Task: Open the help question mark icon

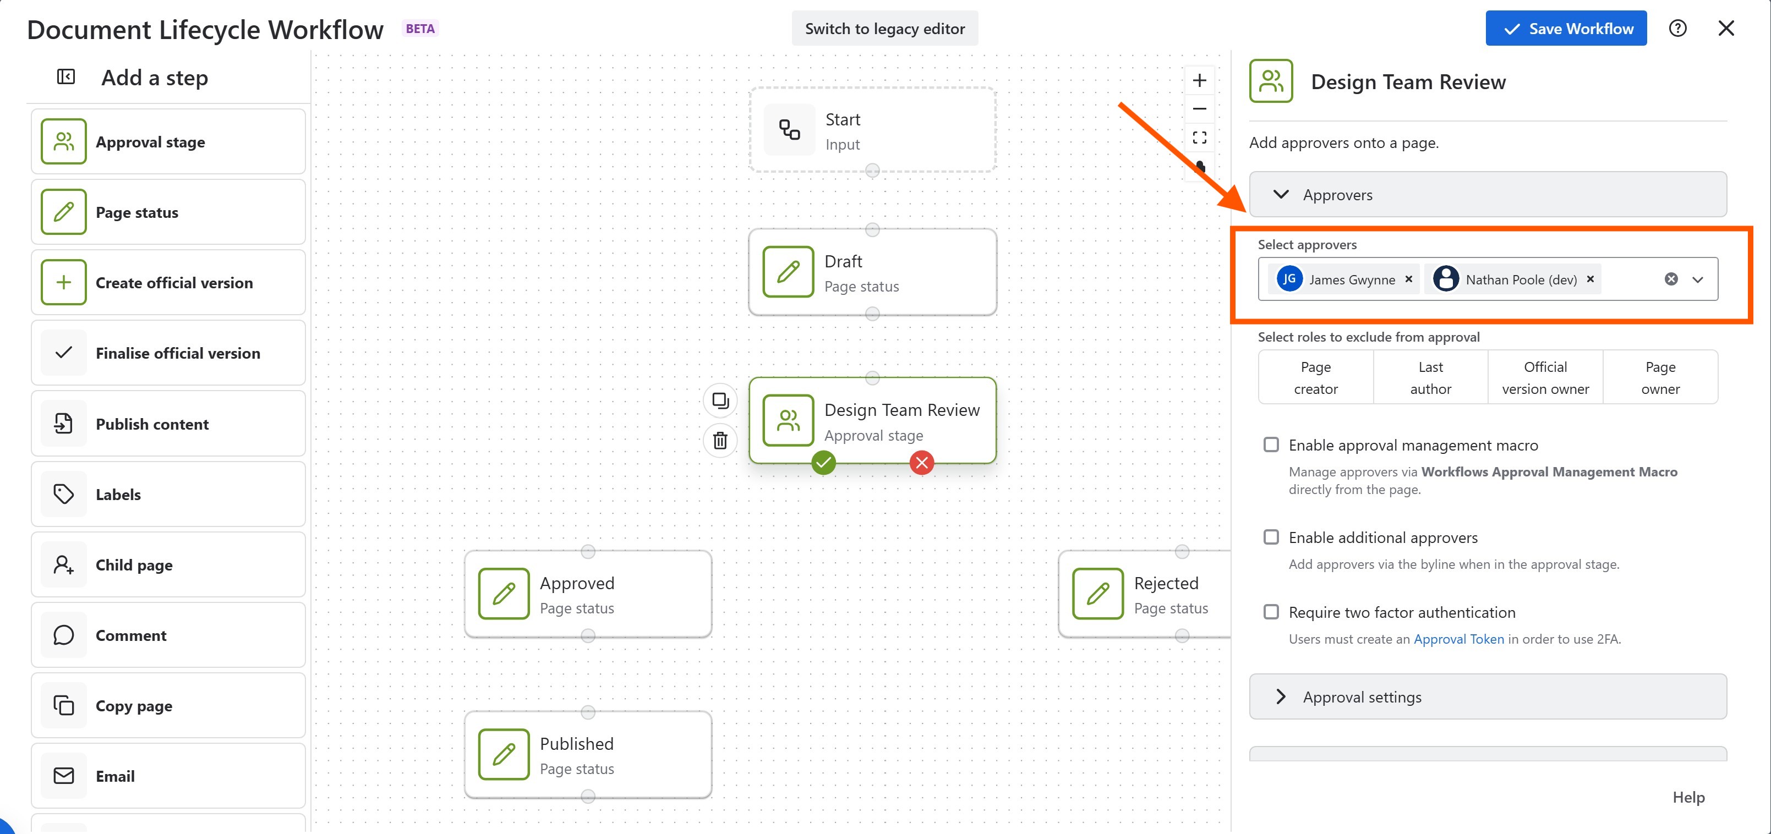Action: coord(1677,28)
